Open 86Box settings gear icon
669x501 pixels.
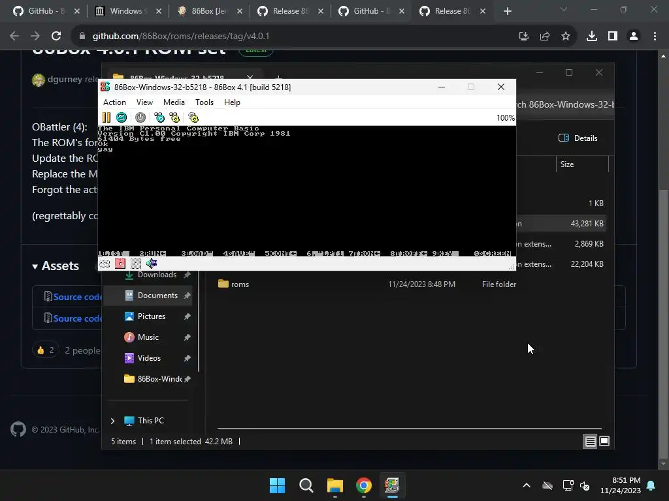tap(193, 117)
